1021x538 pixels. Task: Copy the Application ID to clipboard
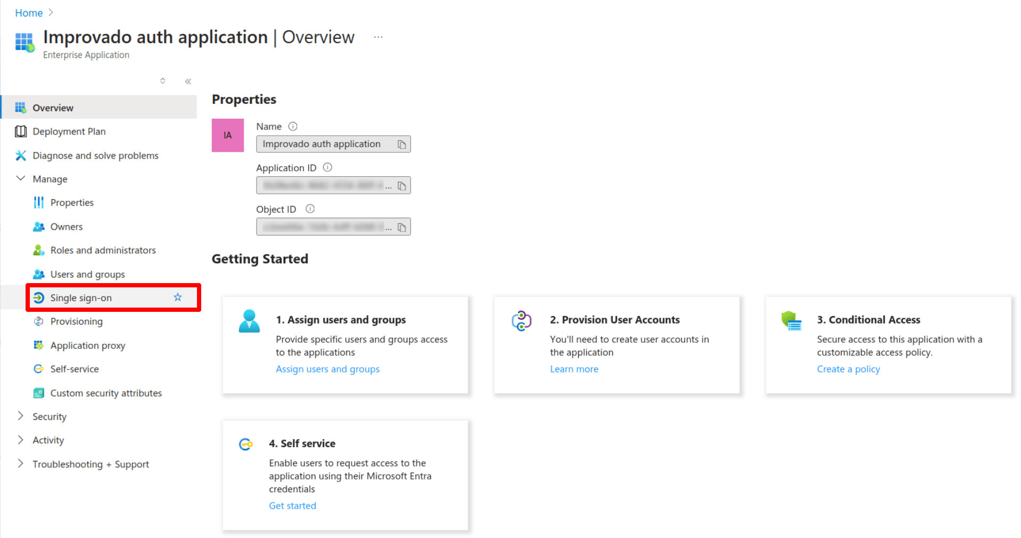pyautogui.click(x=402, y=186)
